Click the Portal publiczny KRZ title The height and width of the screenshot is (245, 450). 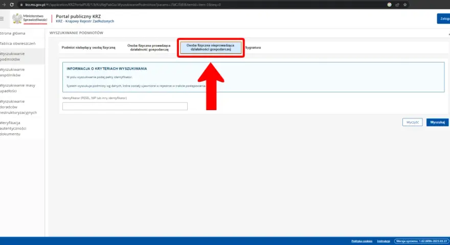(x=78, y=16)
